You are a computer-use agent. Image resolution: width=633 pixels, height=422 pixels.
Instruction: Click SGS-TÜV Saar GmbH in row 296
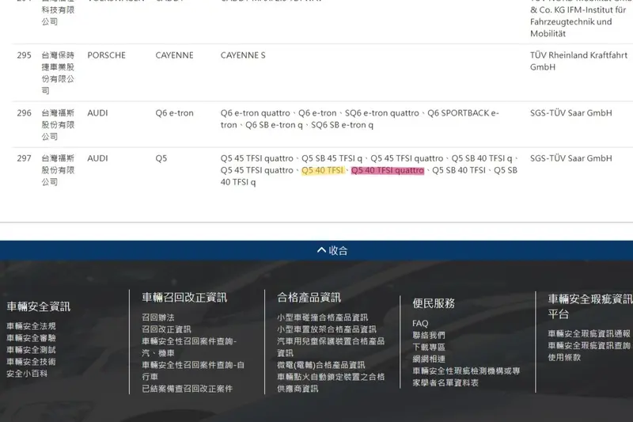[x=570, y=113]
